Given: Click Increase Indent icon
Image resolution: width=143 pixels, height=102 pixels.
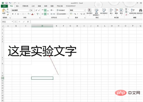Looking at the screenshot, I should click(54, 14).
